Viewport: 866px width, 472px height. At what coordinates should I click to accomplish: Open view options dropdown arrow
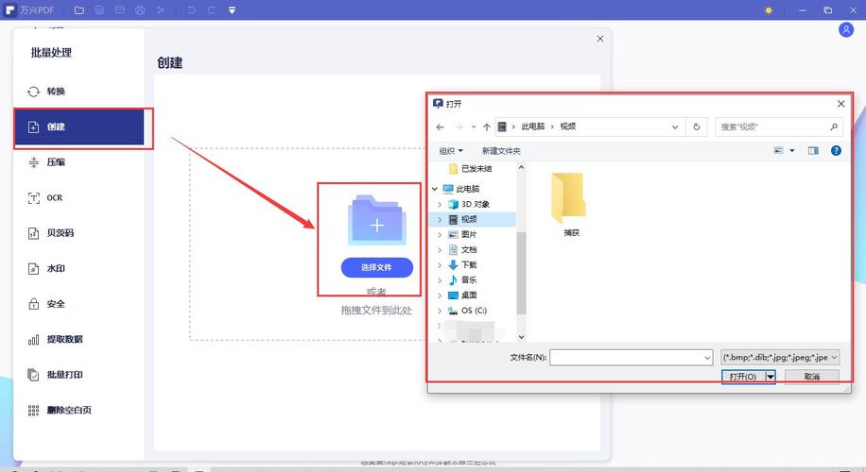(x=792, y=150)
